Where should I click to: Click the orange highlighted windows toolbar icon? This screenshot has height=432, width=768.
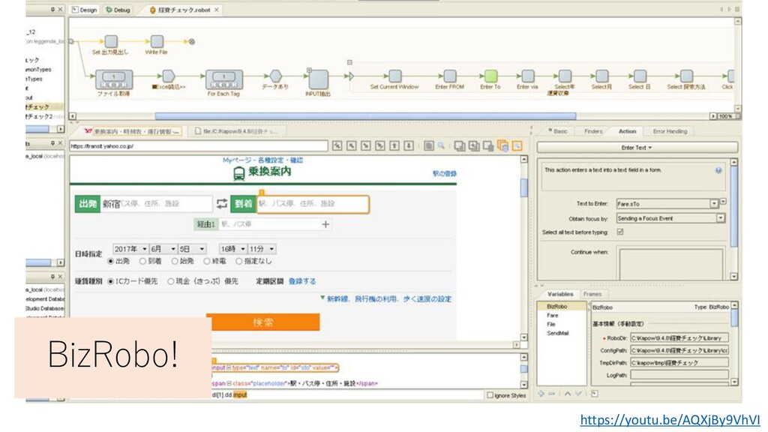[503, 145]
